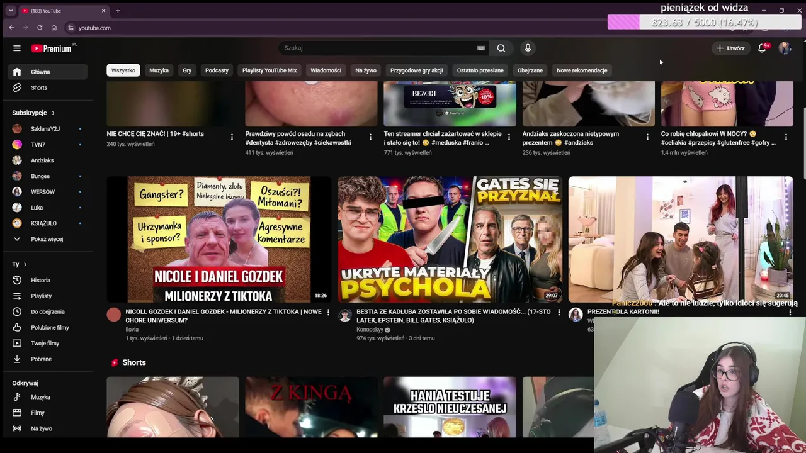The height and width of the screenshot is (453, 806).
Task: Open Pobrane downloads in the sidebar
Action: click(48, 359)
